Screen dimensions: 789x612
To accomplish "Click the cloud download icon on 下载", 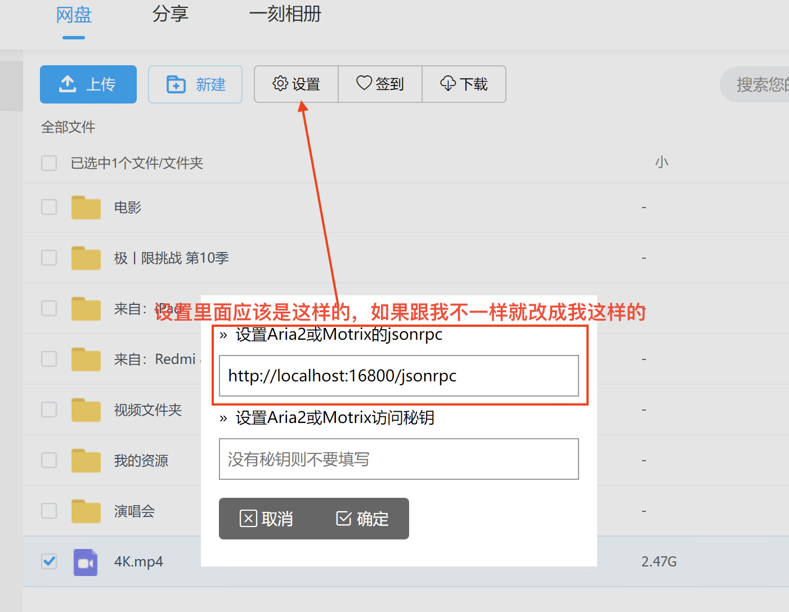I will click(448, 83).
